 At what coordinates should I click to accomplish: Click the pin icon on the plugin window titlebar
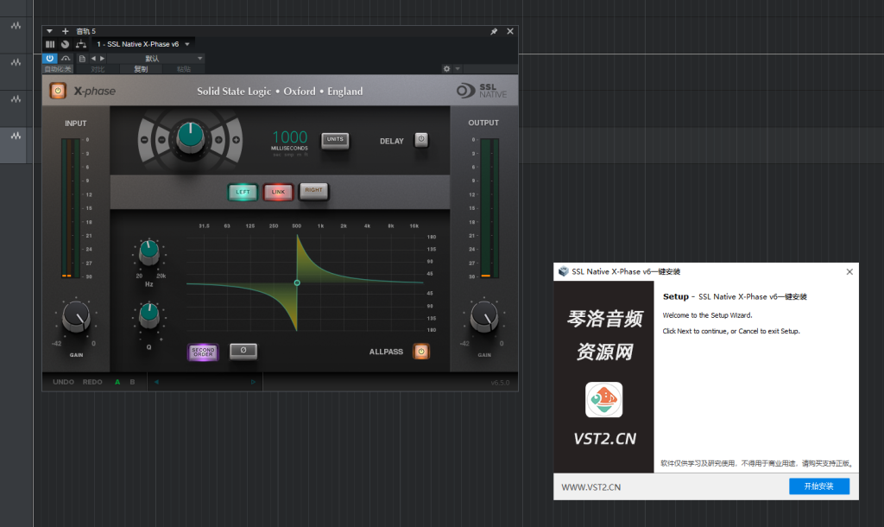(493, 30)
